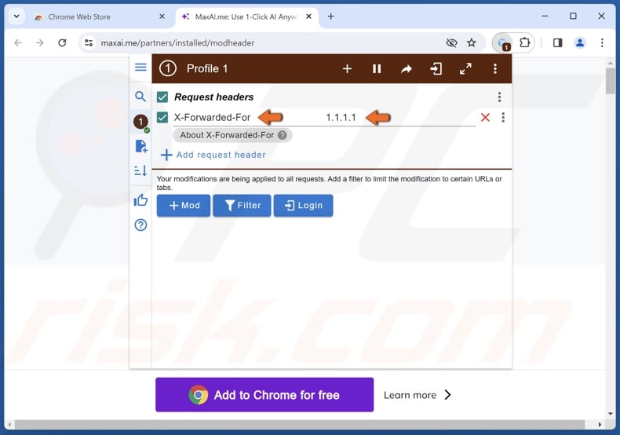The height and width of the screenshot is (435, 620).
Task: Edit the X-Forwarded-For header name field
Action: pyautogui.click(x=247, y=118)
